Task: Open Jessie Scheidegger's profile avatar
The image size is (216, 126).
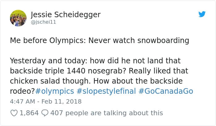Action: pos(18,18)
